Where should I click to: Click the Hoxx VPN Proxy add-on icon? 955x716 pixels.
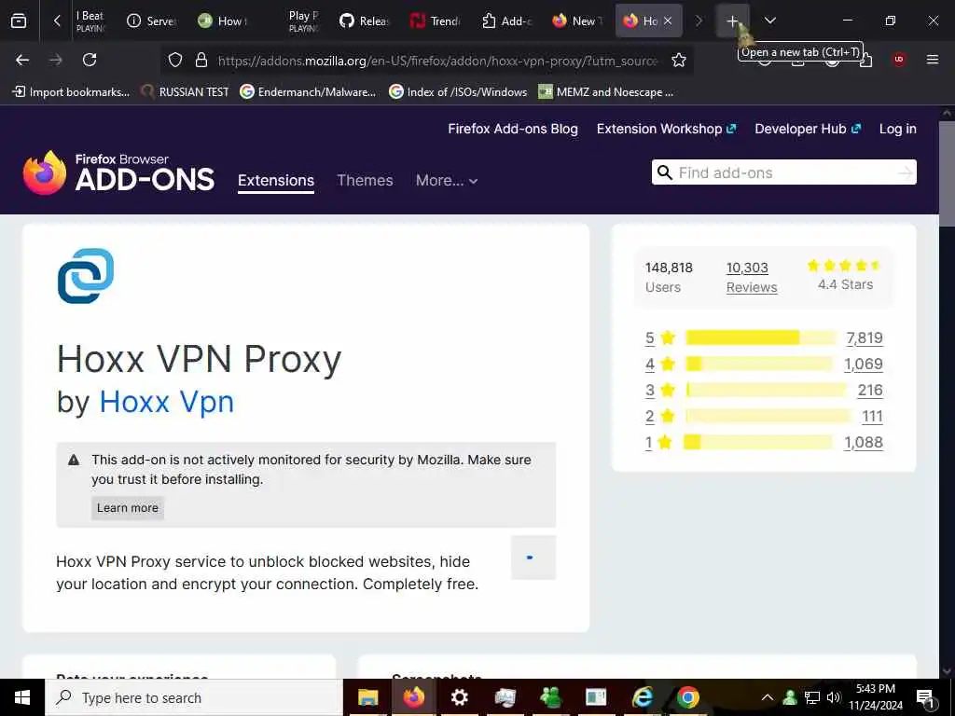(x=86, y=276)
